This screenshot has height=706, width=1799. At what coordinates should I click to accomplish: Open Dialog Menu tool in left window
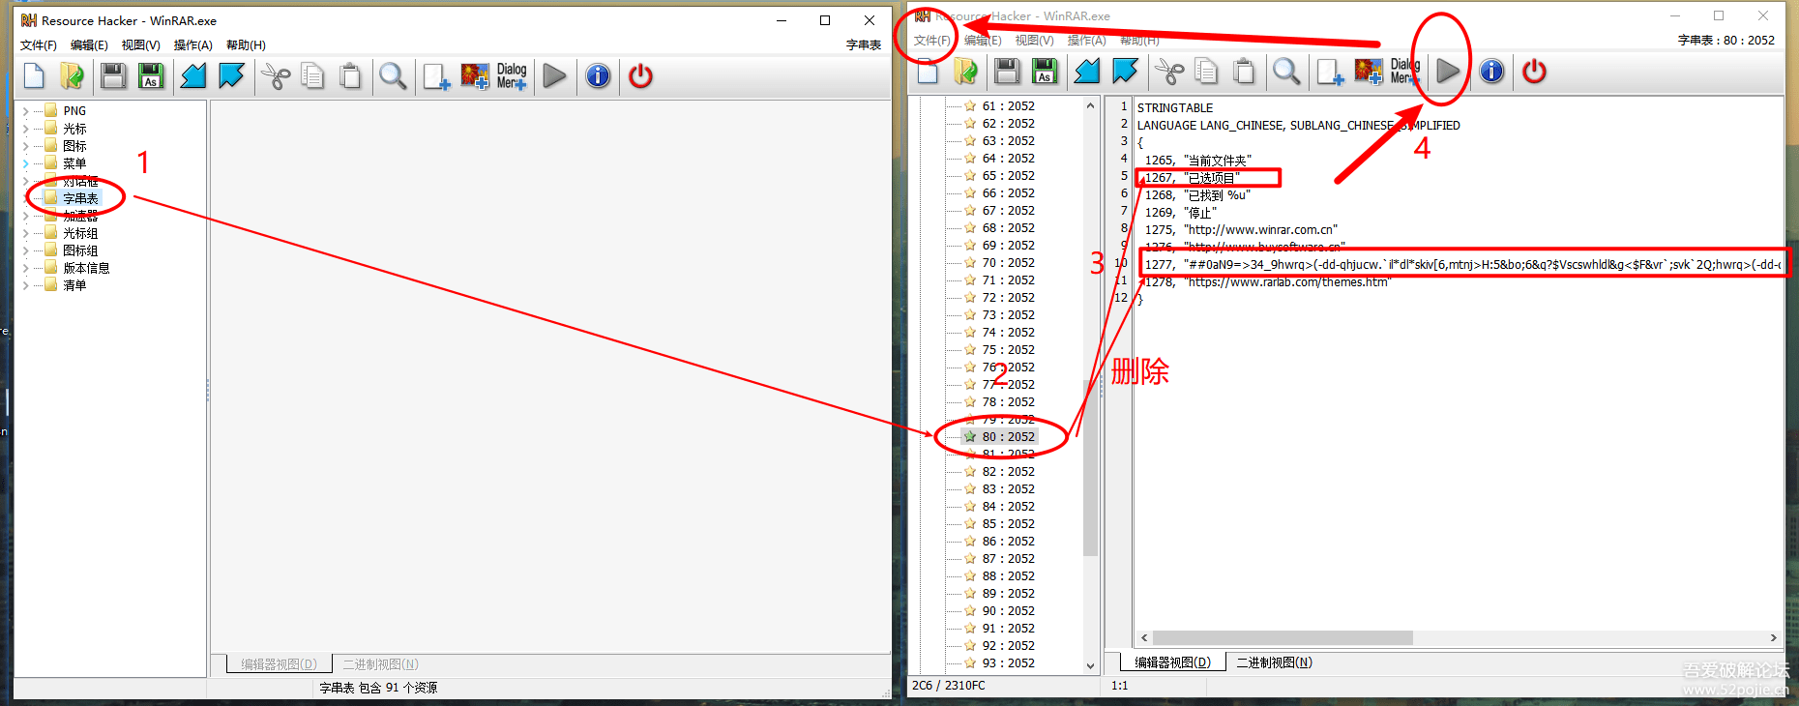pos(512,75)
